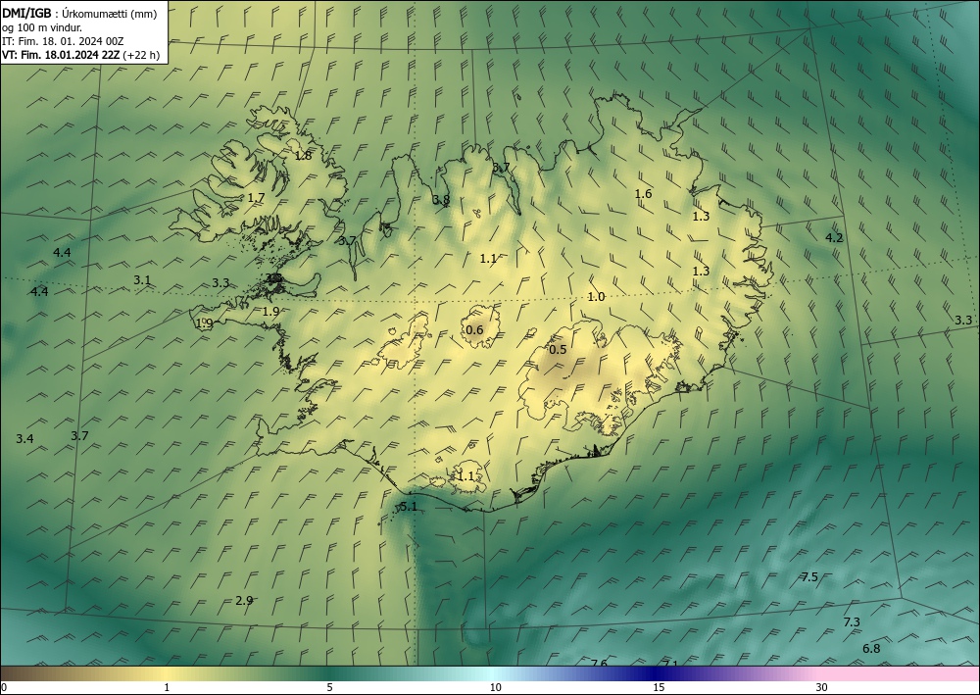Click the '30' label on the color scale
The image size is (980, 695).
pos(822,687)
